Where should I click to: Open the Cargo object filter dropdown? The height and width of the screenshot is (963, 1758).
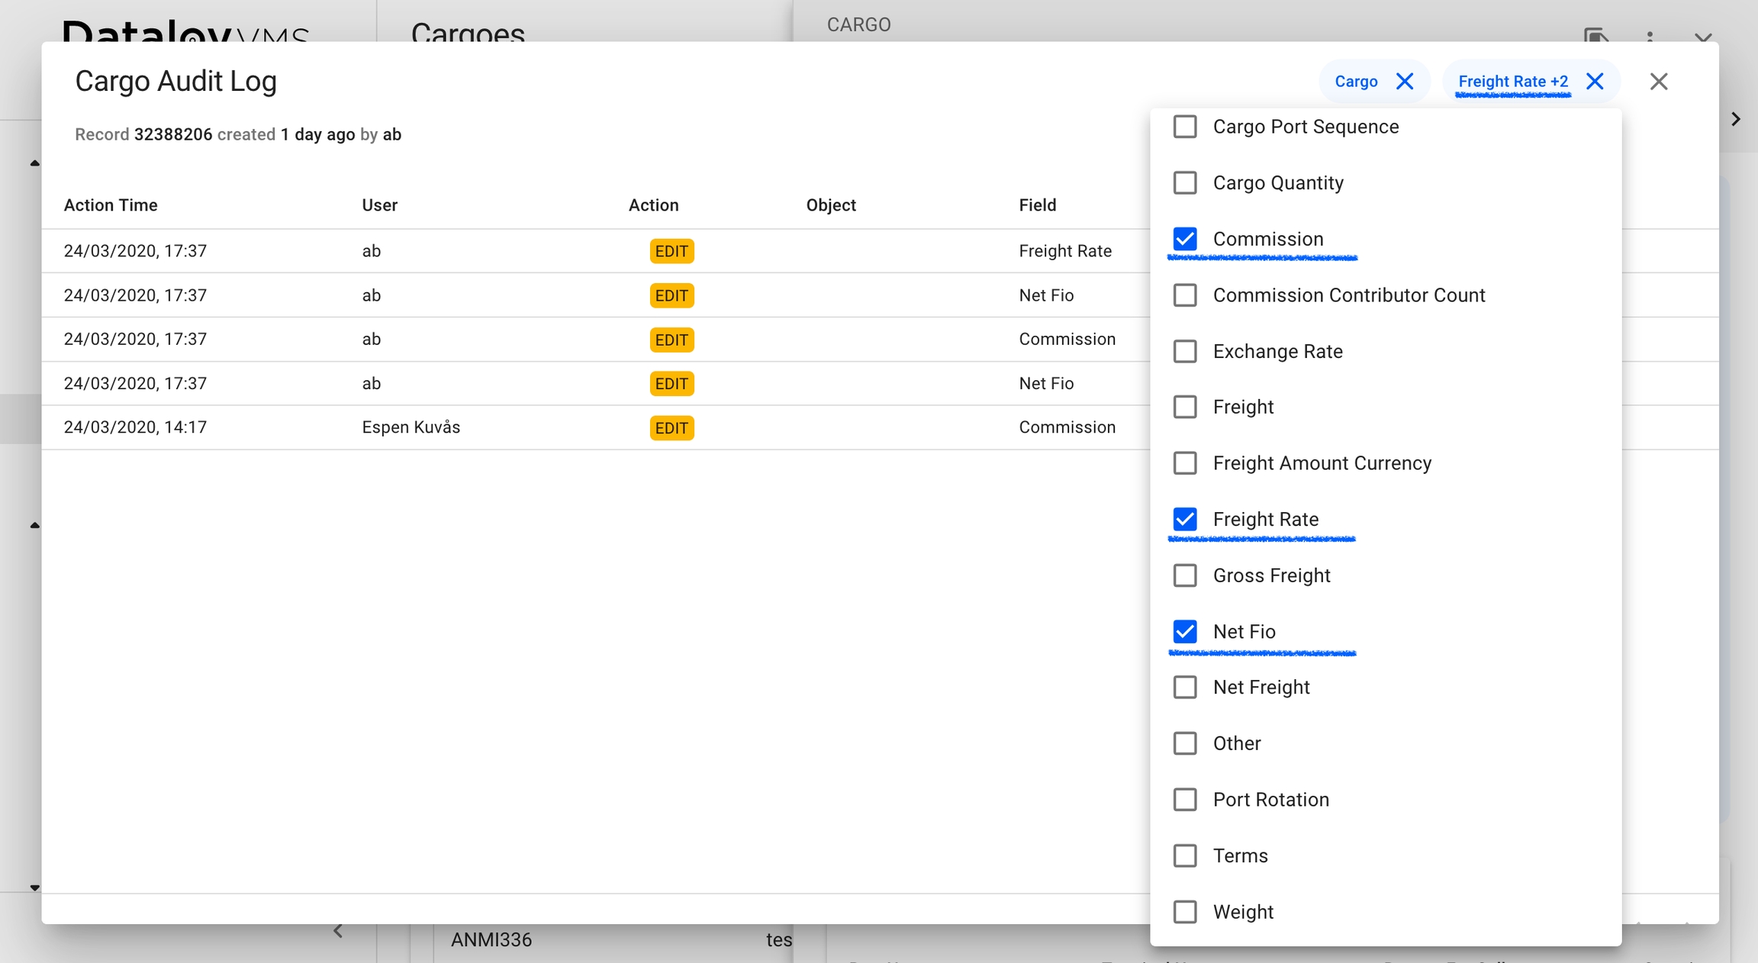click(x=1356, y=82)
